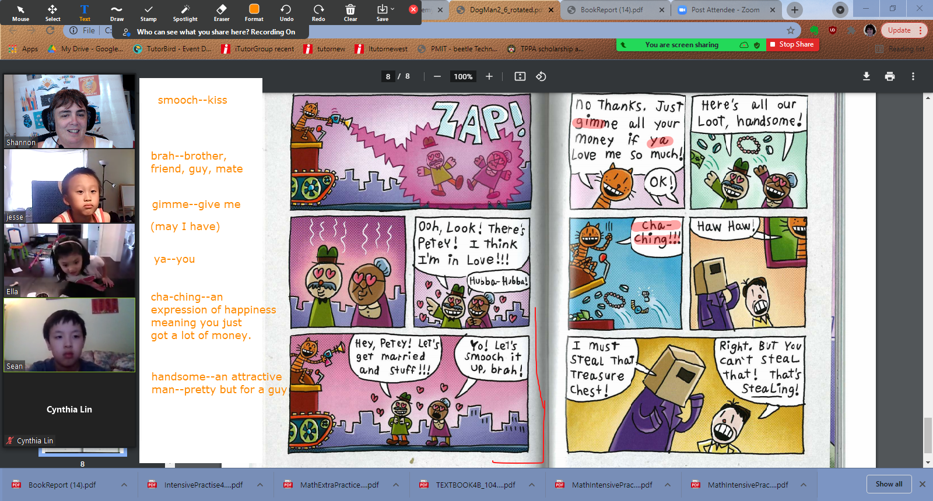933x501 pixels.
Task: Switch to the Post Attendee - Zoom tab
Action: coord(726,10)
